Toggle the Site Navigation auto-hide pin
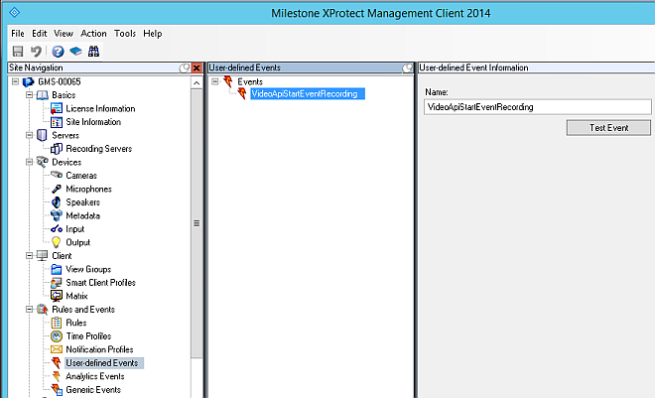The image size is (655, 398). click(184, 67)
